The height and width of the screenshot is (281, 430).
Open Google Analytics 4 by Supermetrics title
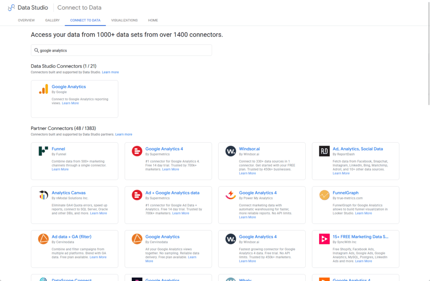point(164,149)
